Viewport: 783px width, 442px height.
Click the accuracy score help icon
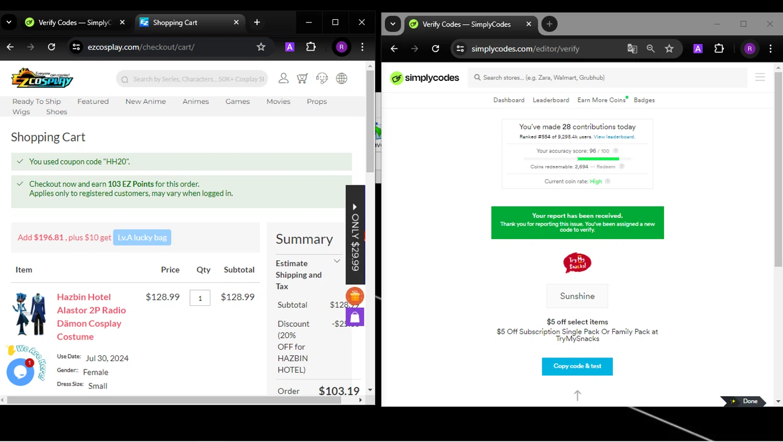[x=615, y=151]
